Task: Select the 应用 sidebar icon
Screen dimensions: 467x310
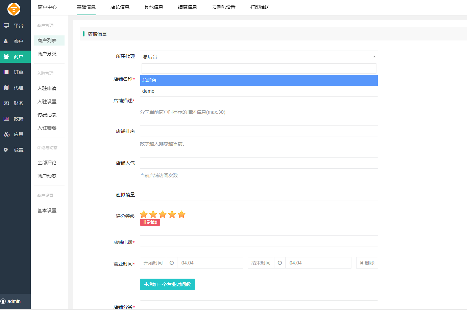Action: (x=6, y=134)
